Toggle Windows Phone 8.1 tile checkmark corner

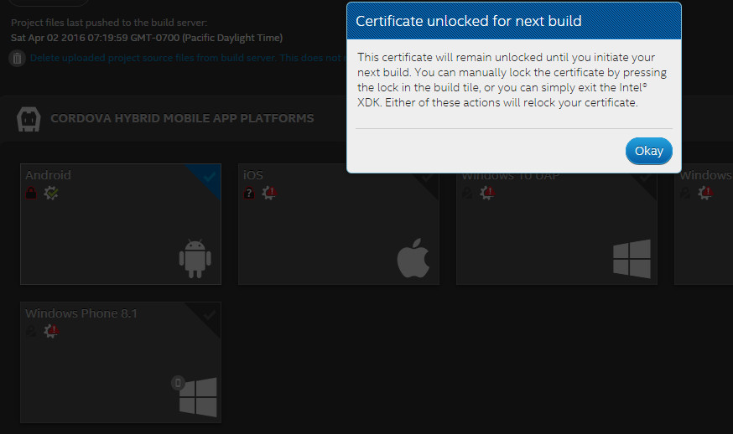coord(209,315)
